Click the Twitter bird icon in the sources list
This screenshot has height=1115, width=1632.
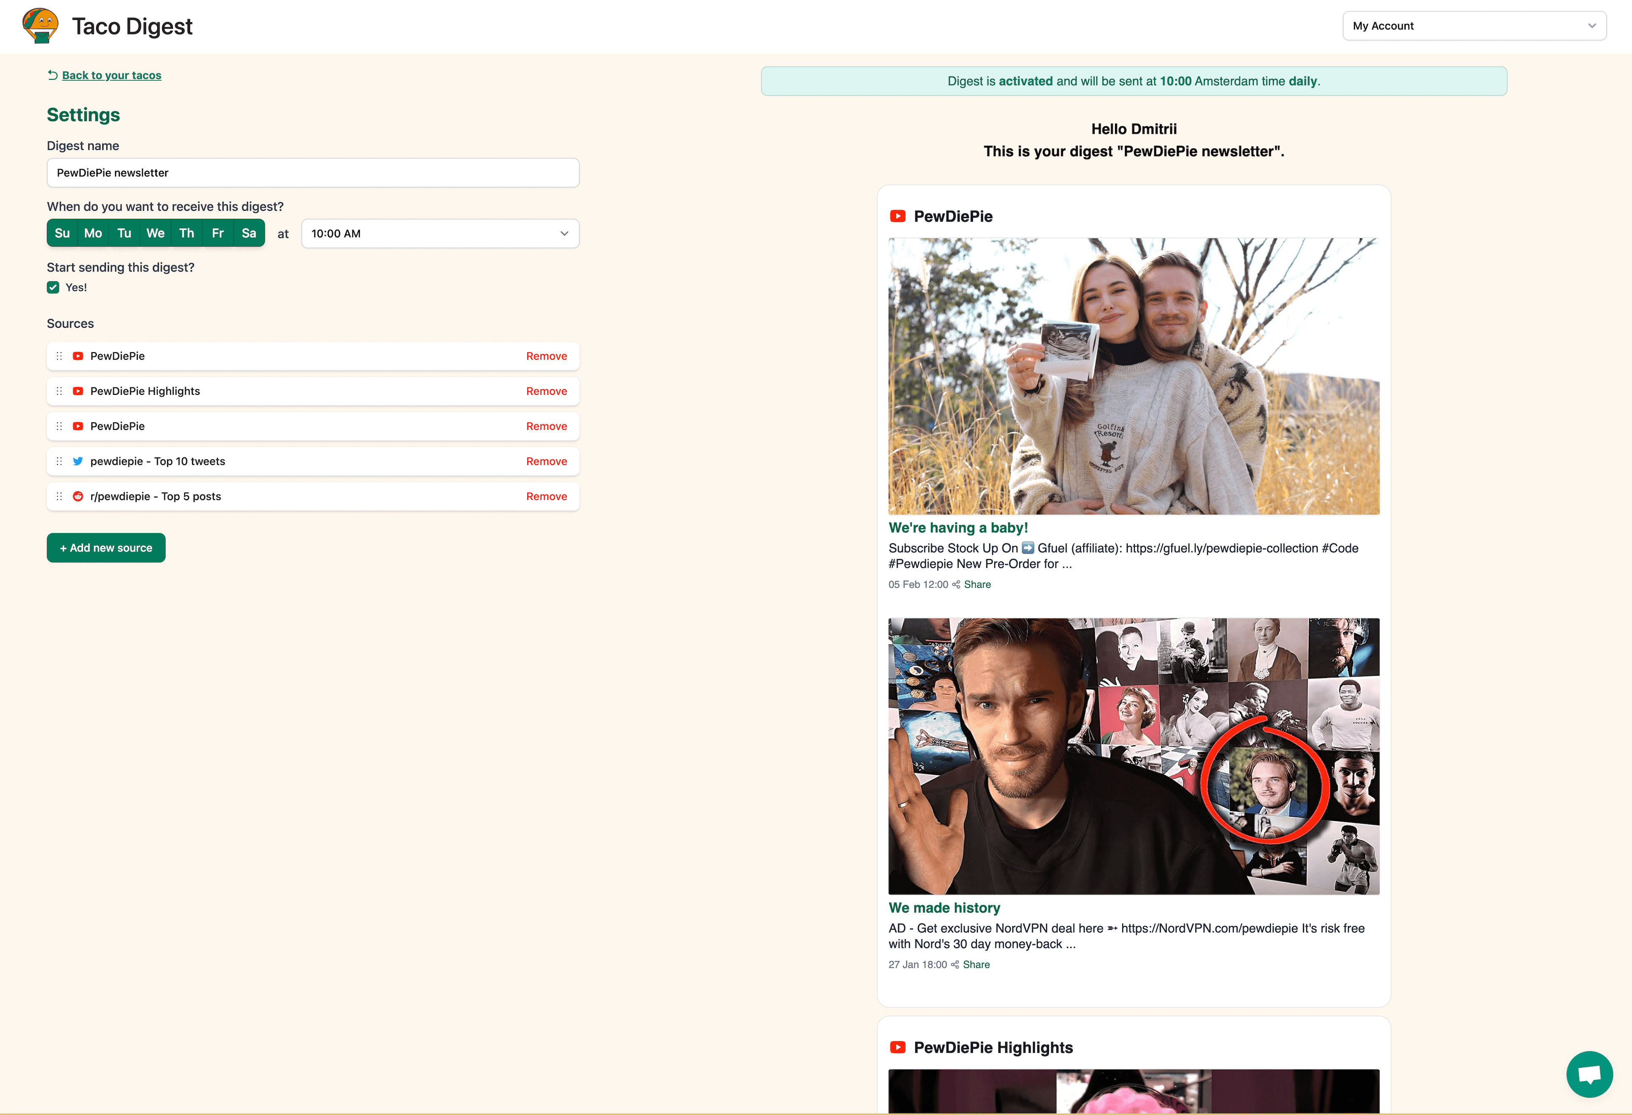pyautogui.click(x=78, y=461)
